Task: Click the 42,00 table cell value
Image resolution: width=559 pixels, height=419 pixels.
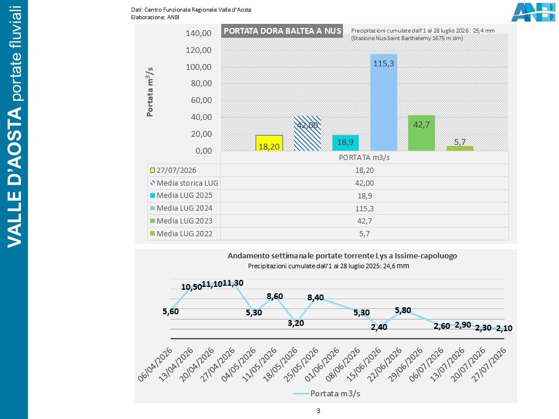Action: pyautogui.click(x=365, y=183)
